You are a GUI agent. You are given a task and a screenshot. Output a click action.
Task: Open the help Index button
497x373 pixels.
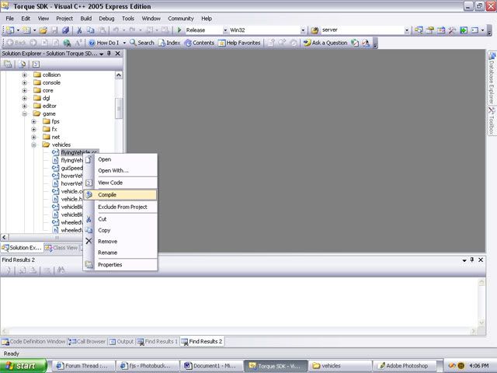pos(169,43)
